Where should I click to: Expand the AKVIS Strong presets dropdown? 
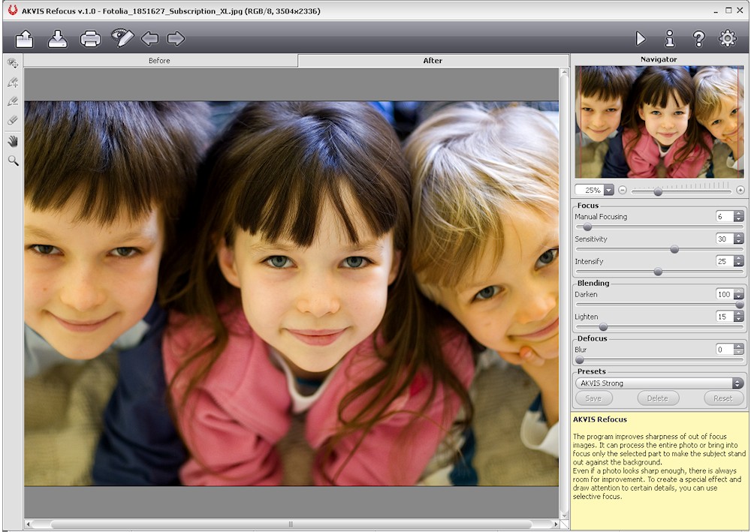click(737, 383)
